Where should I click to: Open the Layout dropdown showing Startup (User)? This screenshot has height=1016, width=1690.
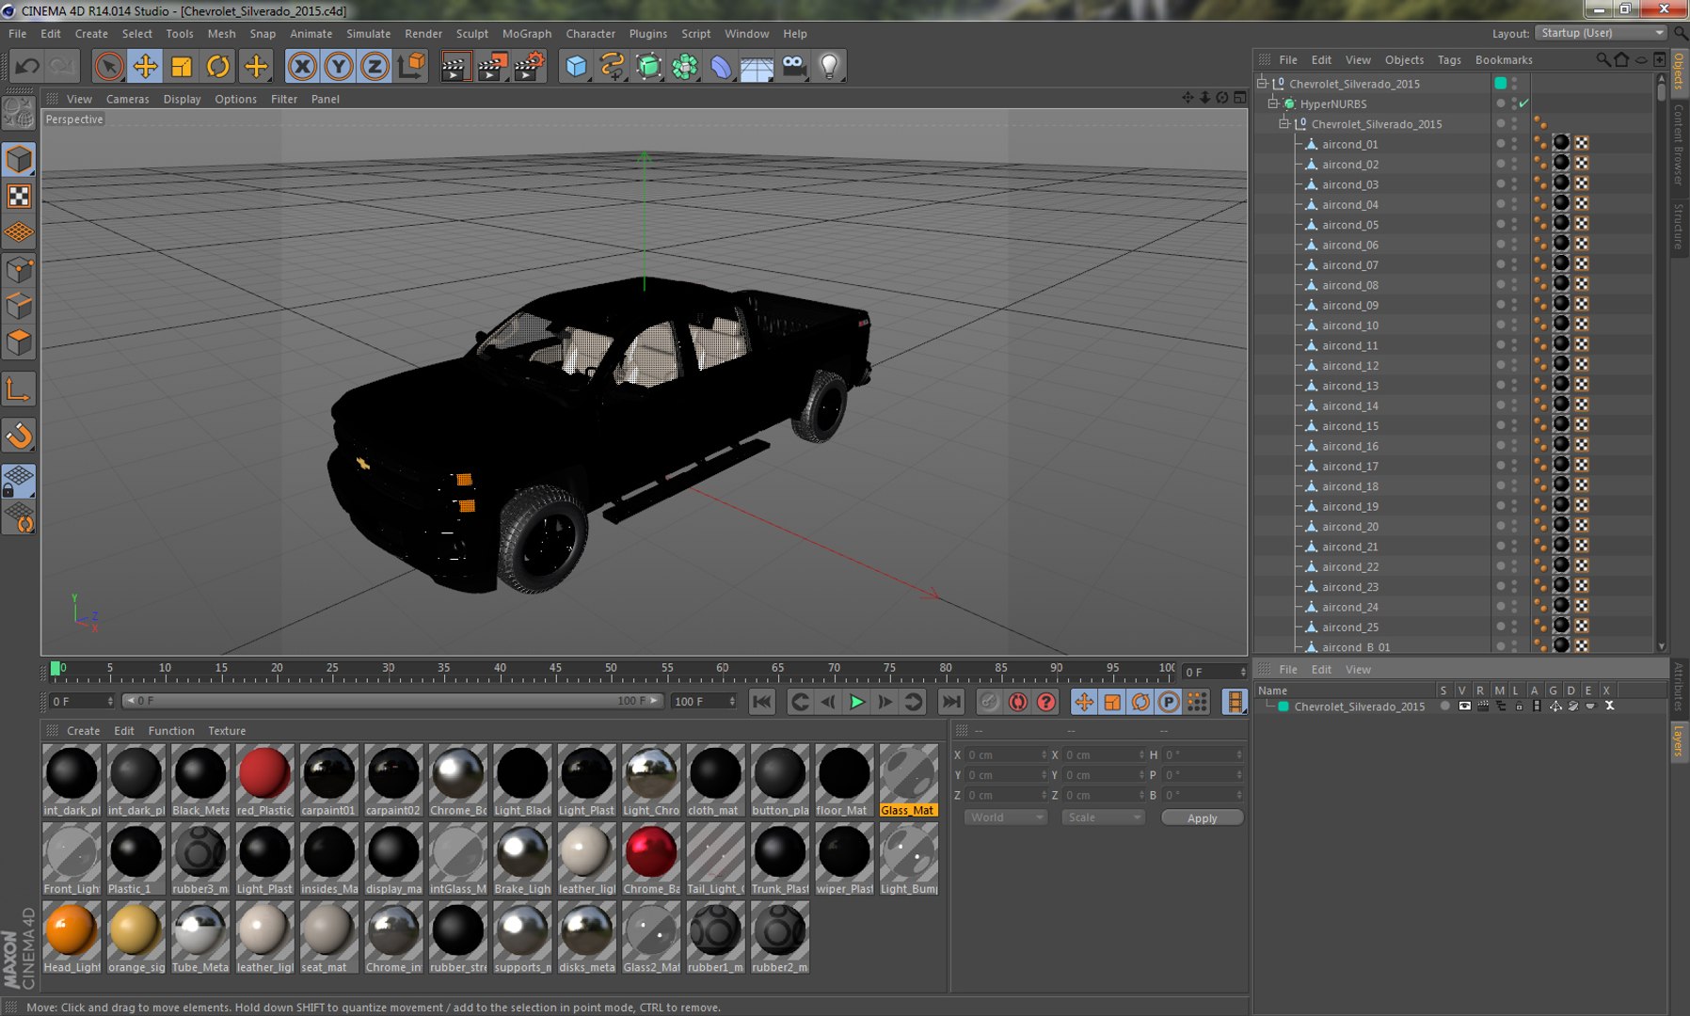1602,33
